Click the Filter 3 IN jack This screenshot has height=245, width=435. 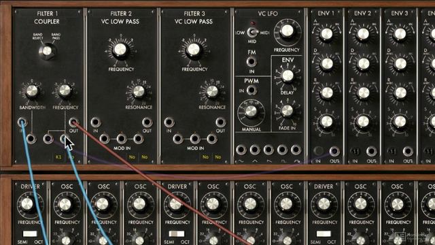click(169, 122)
